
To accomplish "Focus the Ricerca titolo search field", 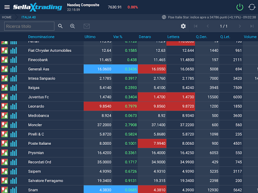I will (29, 26).
